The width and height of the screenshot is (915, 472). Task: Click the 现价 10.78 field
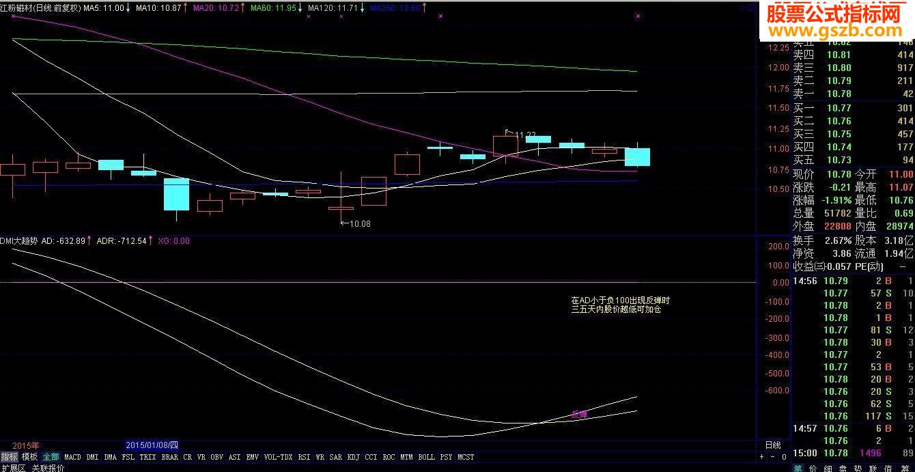point(821,175)
